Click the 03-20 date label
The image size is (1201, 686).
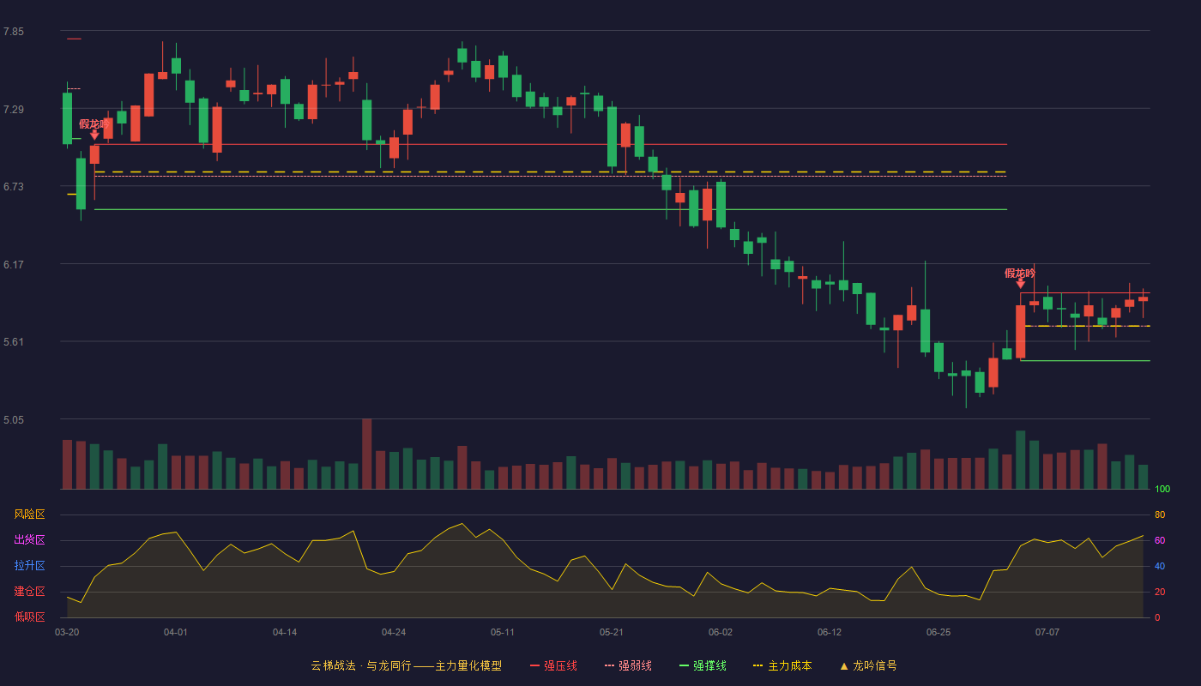(67, 632)
